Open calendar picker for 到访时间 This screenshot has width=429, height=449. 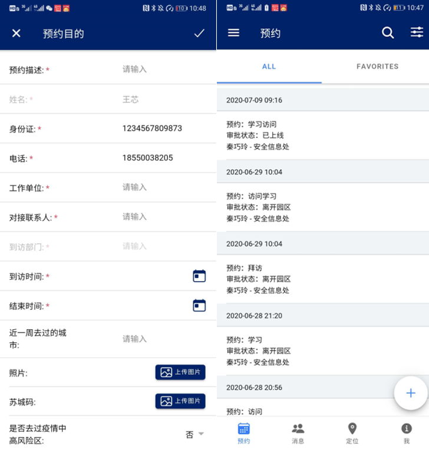[199, 276]
